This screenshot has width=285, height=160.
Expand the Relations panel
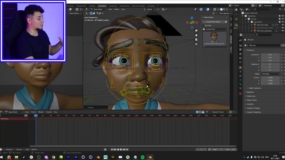pos(250,92)
